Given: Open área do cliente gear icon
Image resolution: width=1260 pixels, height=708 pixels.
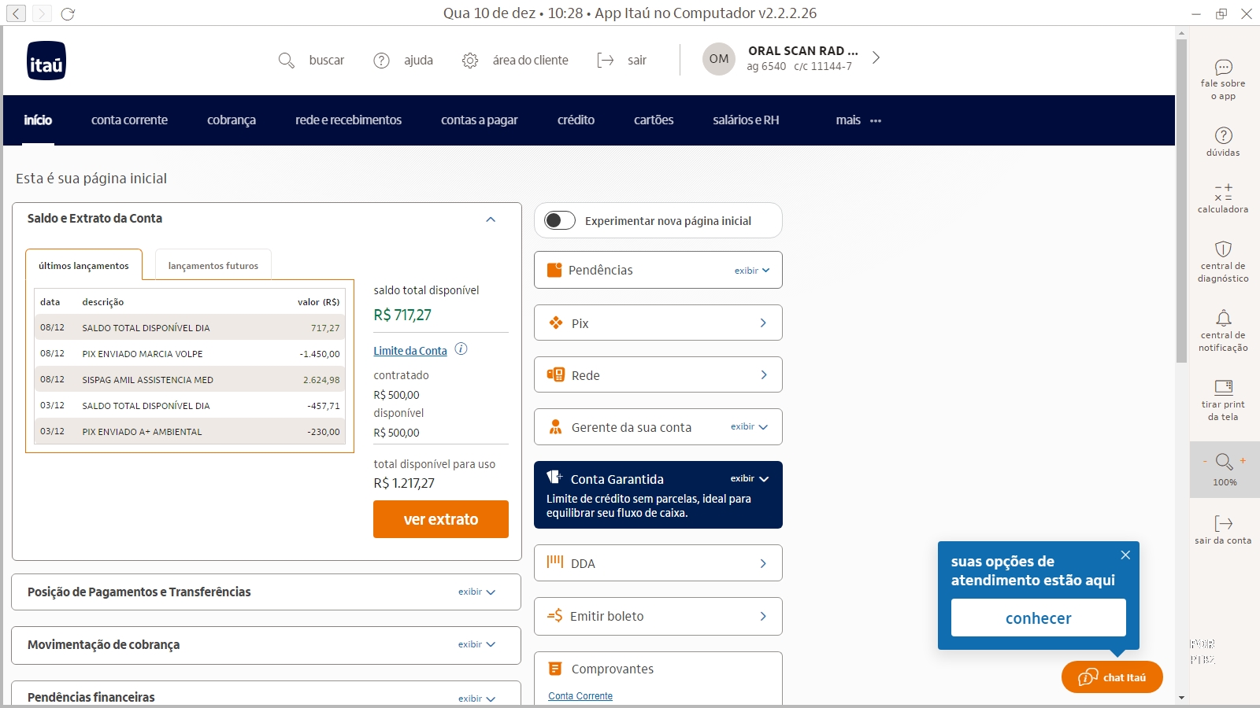Looking at the screenshot, I should tap(470, 61).
